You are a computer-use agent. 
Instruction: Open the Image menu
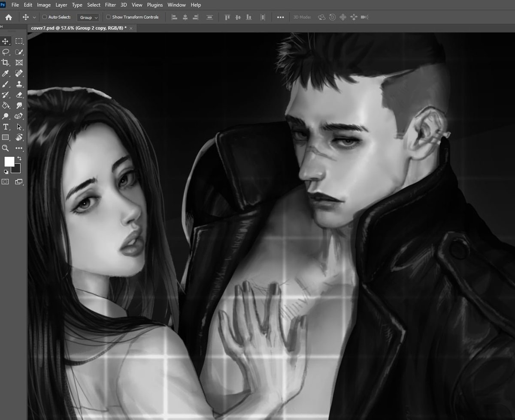(44, 5)
